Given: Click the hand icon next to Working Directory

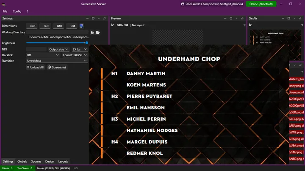Looking at the screenshot, I should (x=92, y=33).
